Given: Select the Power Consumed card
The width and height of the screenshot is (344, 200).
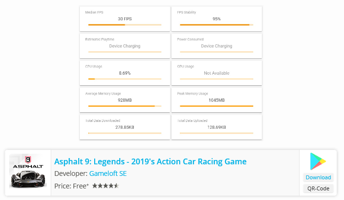Looking at the screenshot, I should pyautogui.click(x=216, y=46).
